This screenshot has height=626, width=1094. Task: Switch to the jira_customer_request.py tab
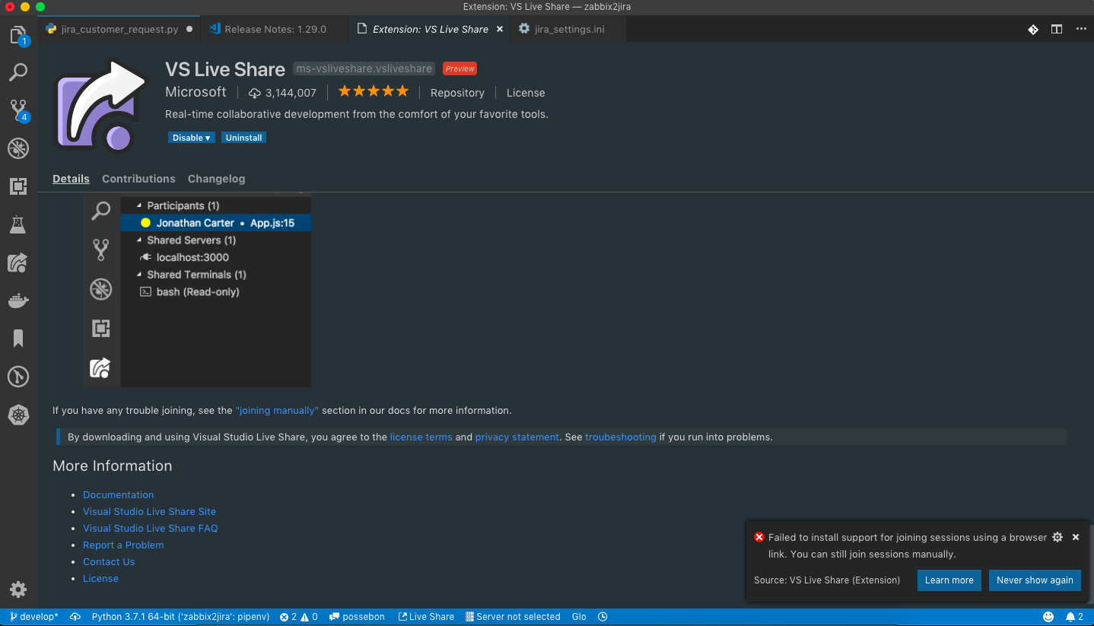pyautogui.click(x=119, y=29)
